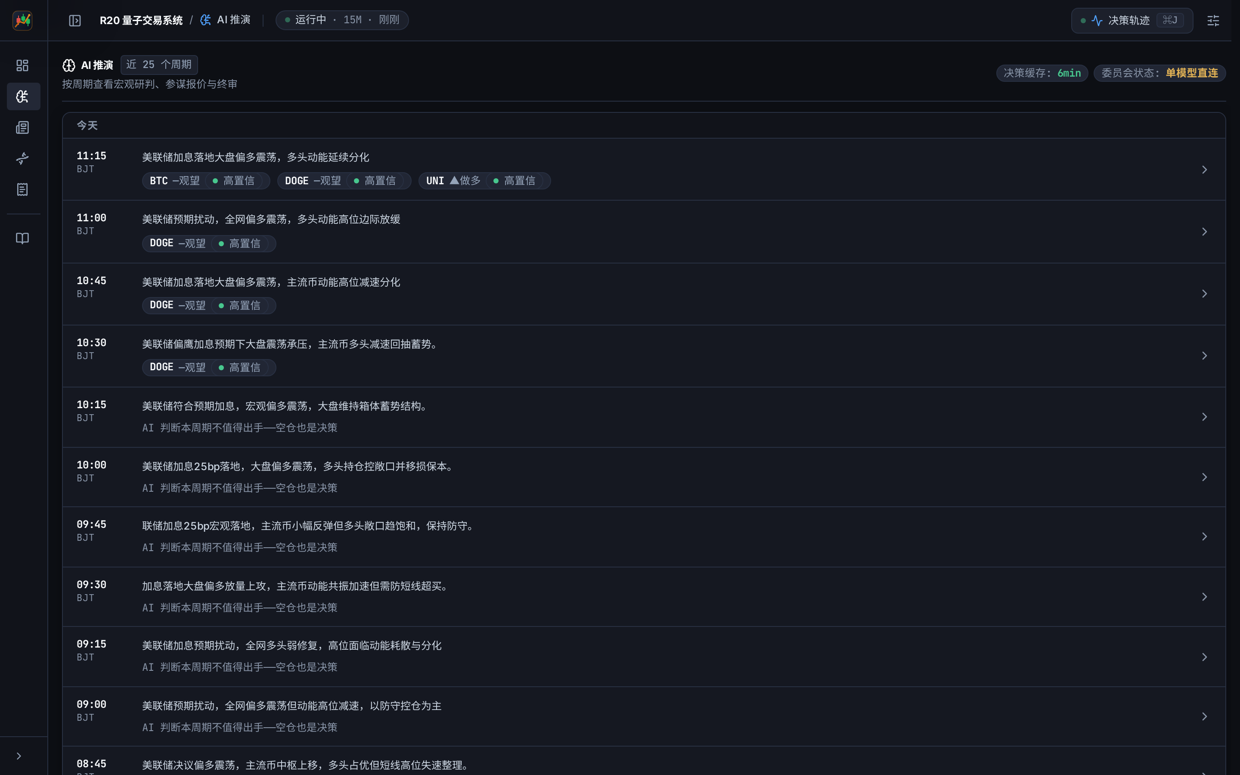Viewport: 1240px width, 775px height.
Task: Expand the 10:00 cycle row chevron
Action: [1205, 477]
